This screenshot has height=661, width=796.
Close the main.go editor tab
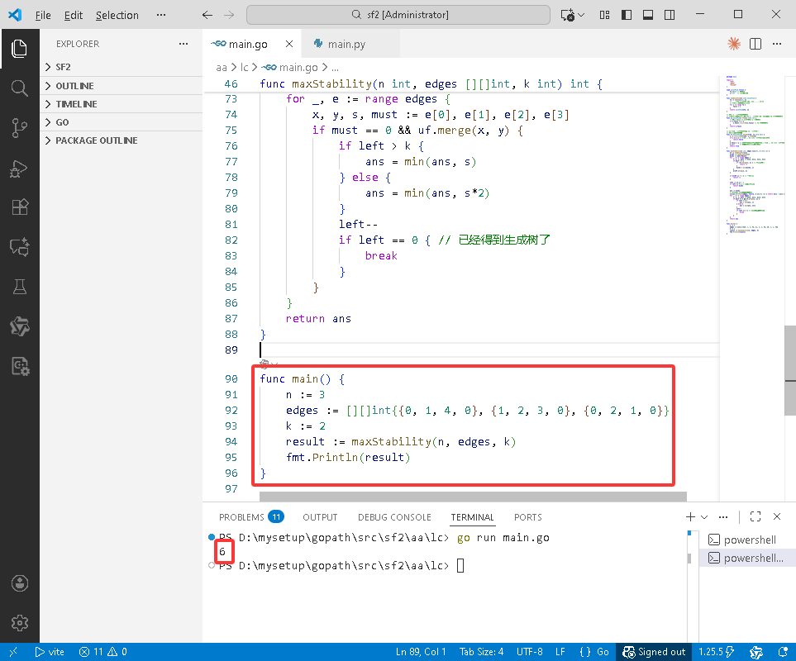coord(288,44)
